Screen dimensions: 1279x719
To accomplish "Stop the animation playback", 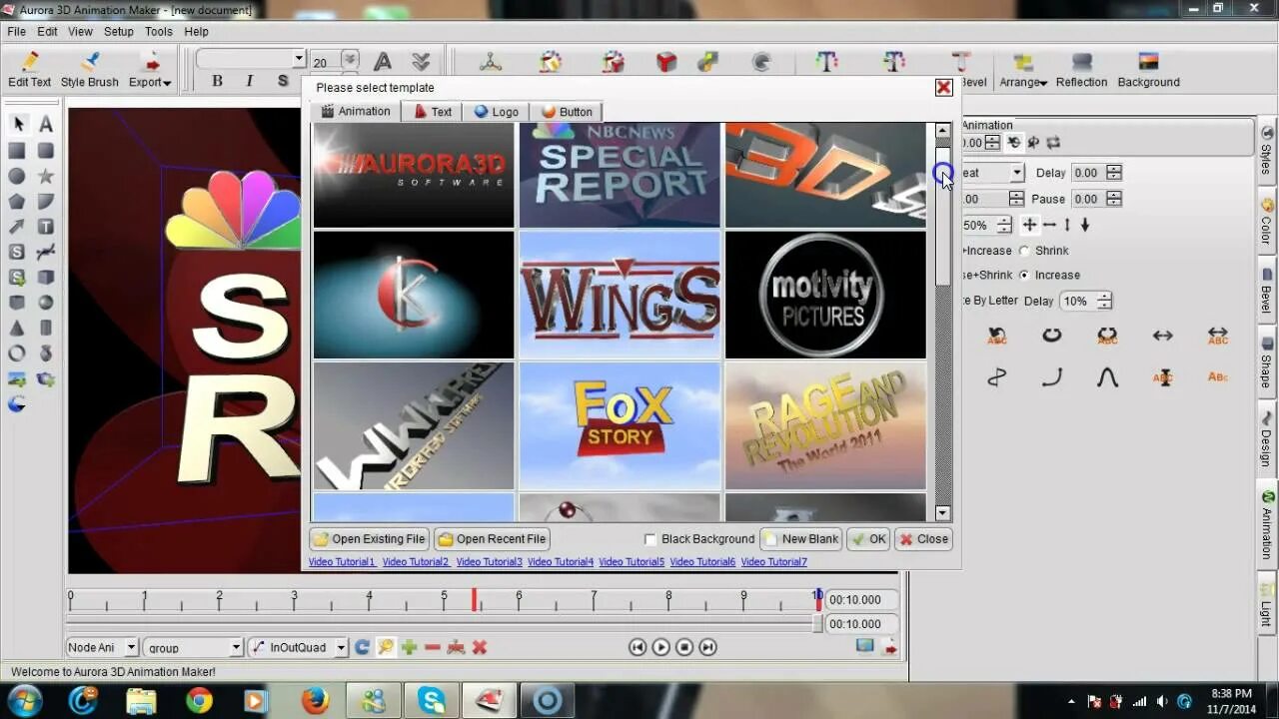I will pyautogui.click(x=684, y=647).
